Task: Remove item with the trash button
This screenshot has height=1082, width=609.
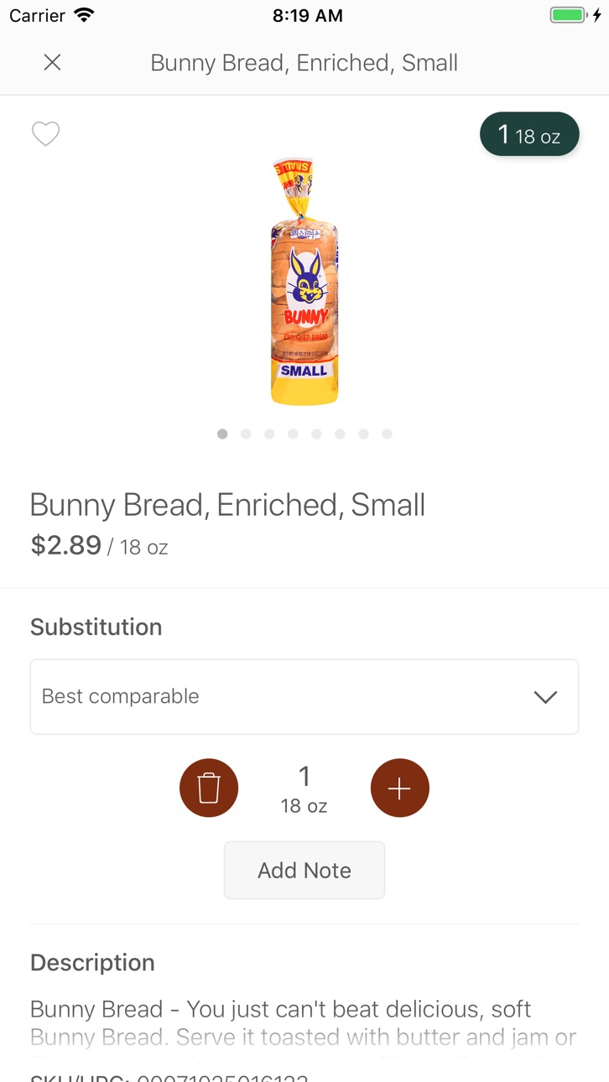Action: click(x=209, y=788)
